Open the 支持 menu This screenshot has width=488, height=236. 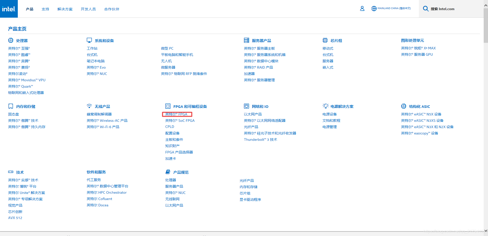(45, 9)
